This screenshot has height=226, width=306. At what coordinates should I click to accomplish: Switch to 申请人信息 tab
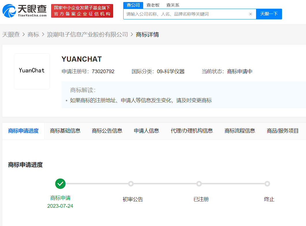click(x=146, y=131)
